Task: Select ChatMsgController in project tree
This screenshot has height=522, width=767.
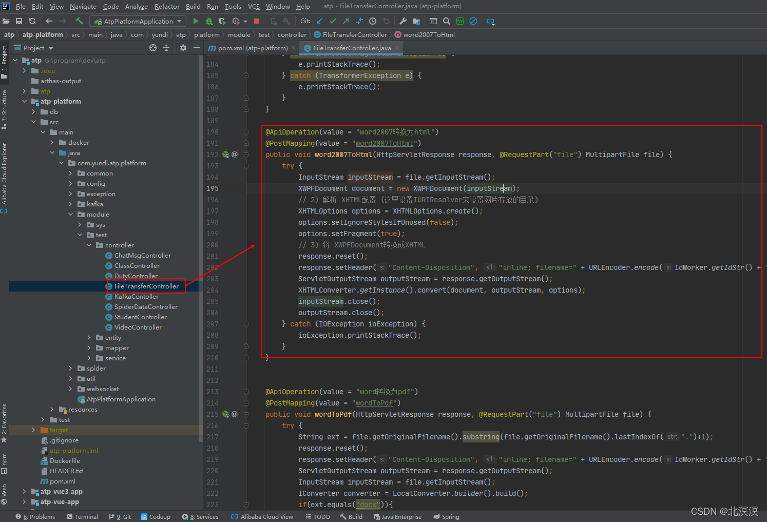Action: tap(138, 255)
